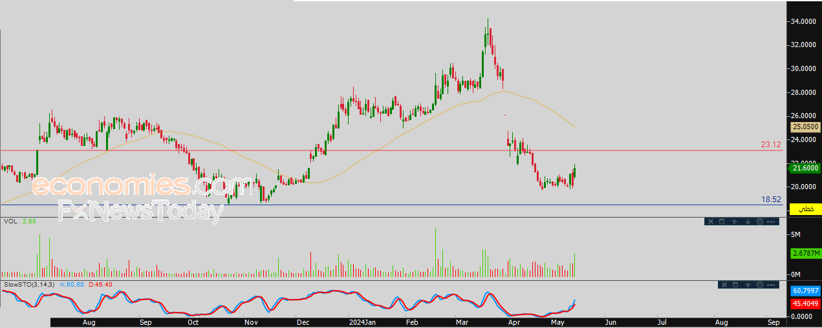Move the SlowSTO panel up
Screen dimensions: 822x328
(x=748, y=285)
